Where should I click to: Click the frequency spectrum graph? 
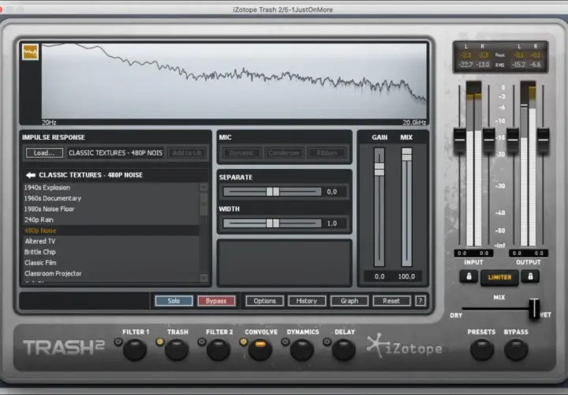pos(234,81)
